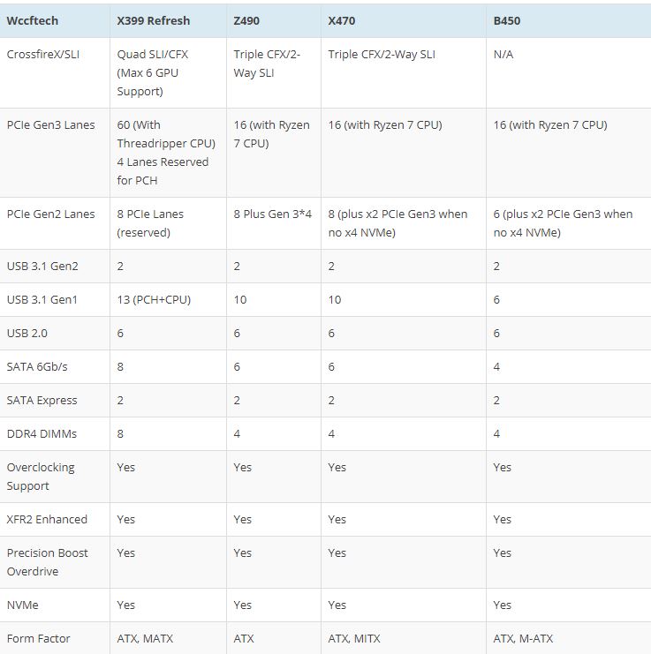
Task: Click the B450 column header
Action: [506, 20]
